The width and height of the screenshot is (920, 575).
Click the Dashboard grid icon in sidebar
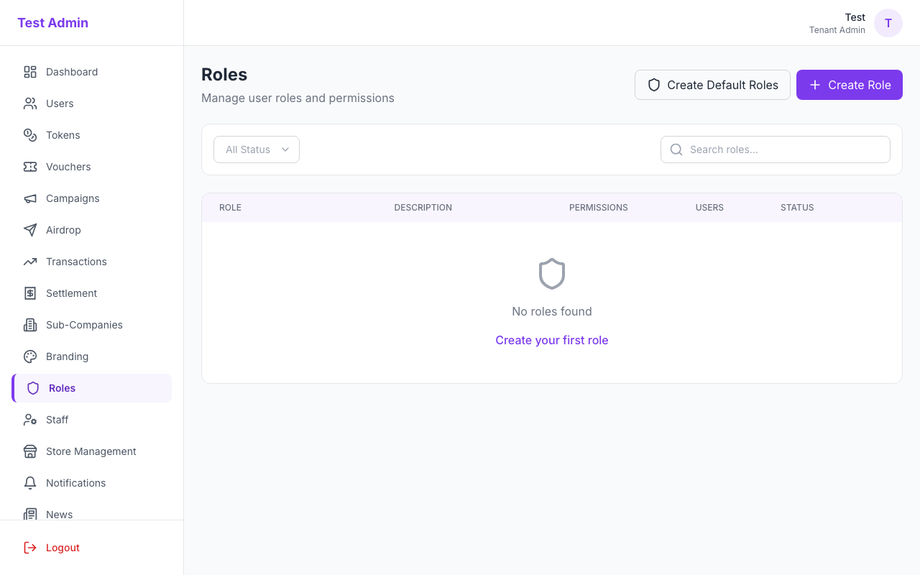[x=30, y=72]
